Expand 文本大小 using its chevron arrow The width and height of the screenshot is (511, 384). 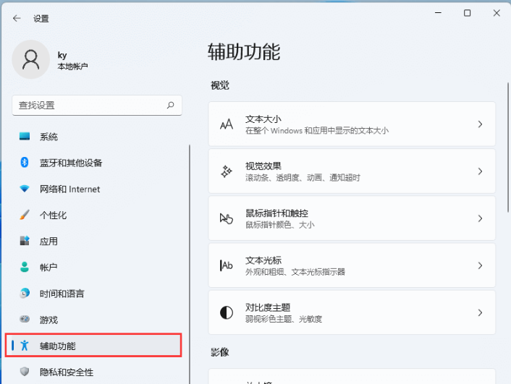[x=480, y=124]
